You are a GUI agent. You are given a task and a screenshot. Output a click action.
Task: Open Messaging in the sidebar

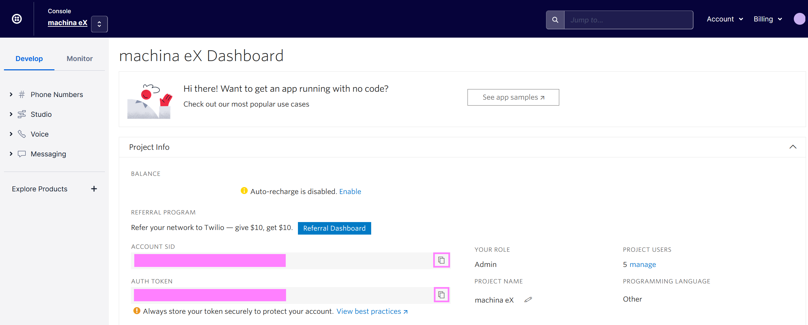click(48, 154)
